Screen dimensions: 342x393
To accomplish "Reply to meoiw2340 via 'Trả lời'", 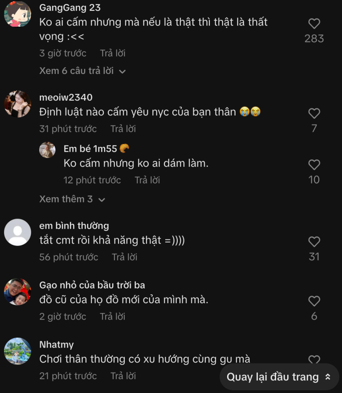I will click(123, 129).
